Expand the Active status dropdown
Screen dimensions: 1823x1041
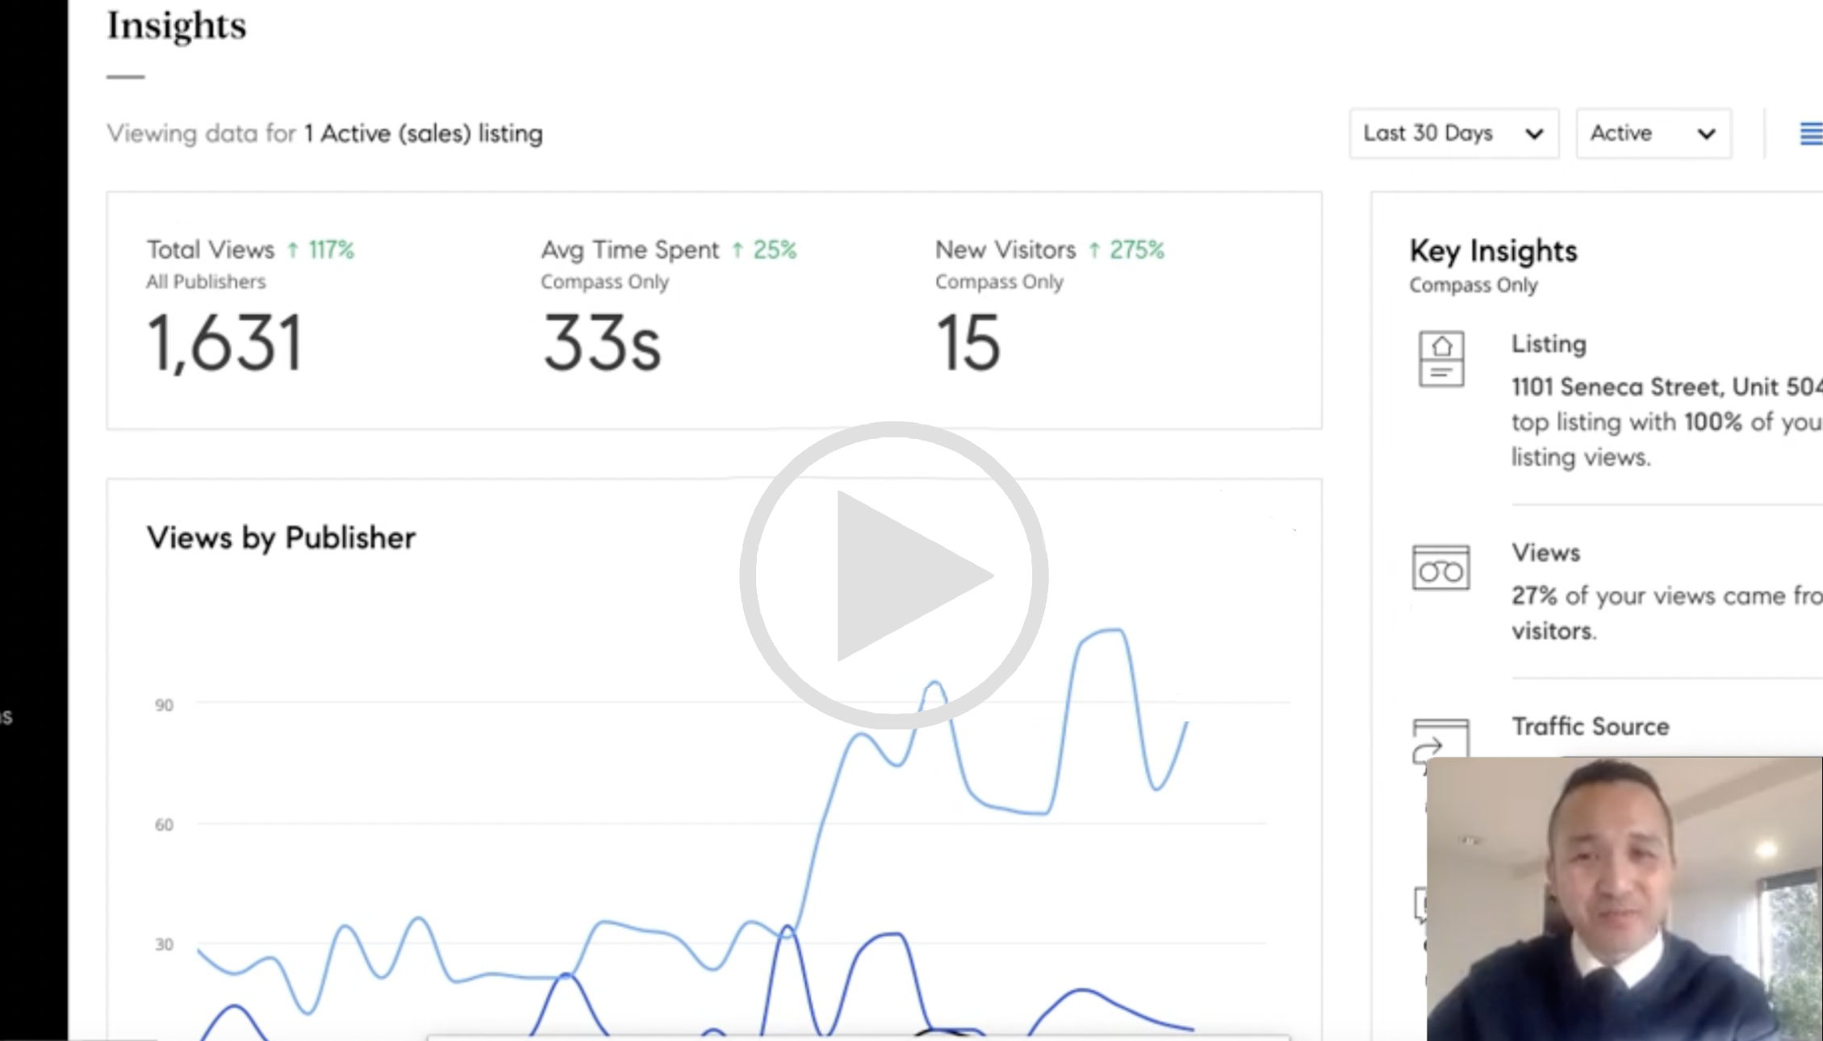click(1652, 133)
